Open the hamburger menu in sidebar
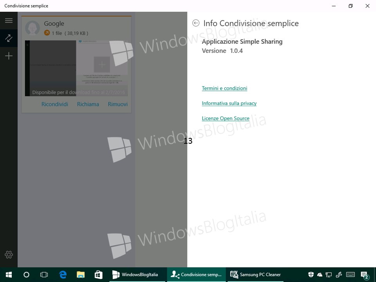Screen dimensions: 376x282 point(9,20)
